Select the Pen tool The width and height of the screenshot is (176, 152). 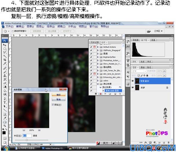pyautogui.click(x=5, y=98)
